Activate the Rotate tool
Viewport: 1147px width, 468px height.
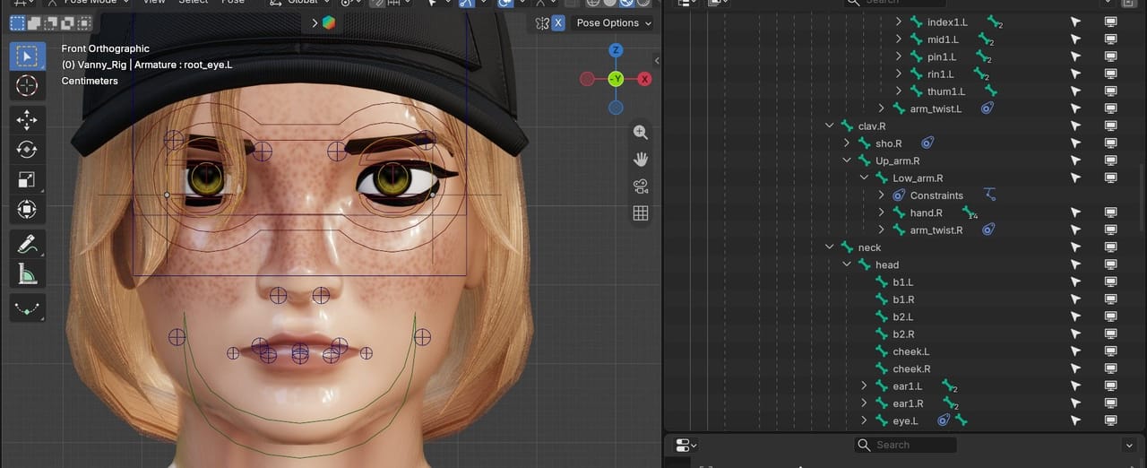pyautogui.click(x=27, y=150)
